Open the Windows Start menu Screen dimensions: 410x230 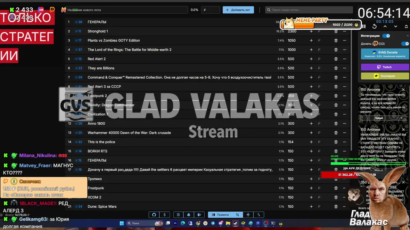(122, 223)
